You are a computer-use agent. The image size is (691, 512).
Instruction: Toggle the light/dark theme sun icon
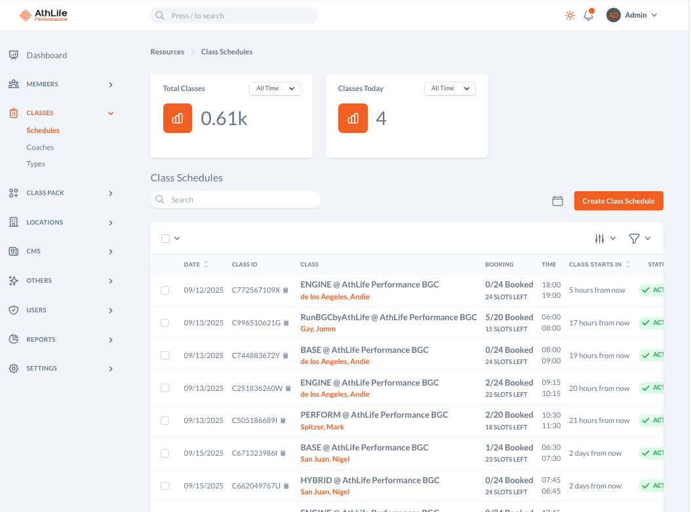pos(570,14)
